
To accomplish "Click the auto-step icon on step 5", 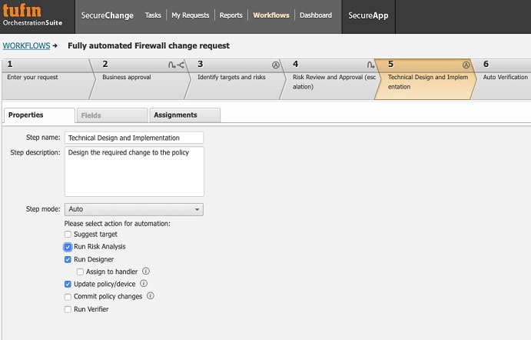I will (466, 65).
